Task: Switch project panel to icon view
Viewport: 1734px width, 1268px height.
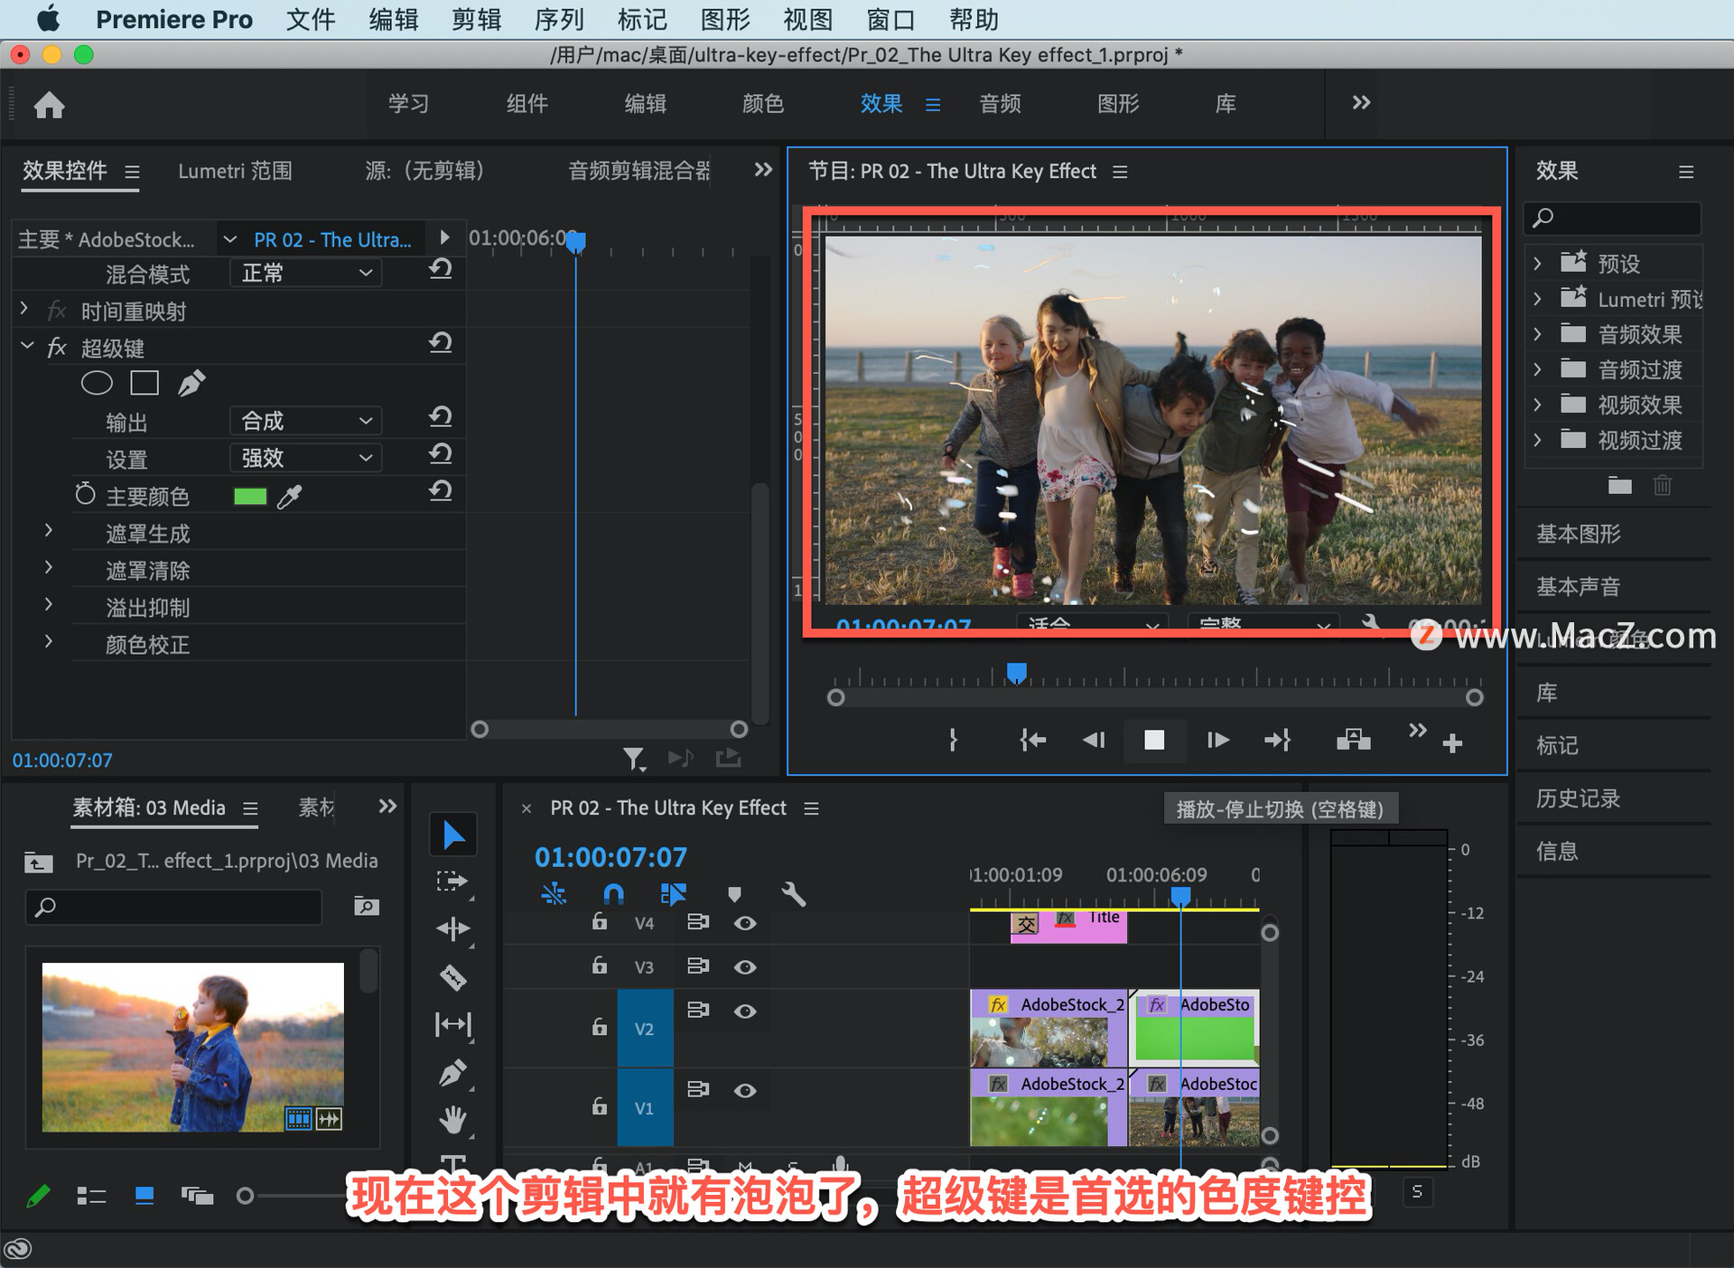Action: [x=144, y=1196]
